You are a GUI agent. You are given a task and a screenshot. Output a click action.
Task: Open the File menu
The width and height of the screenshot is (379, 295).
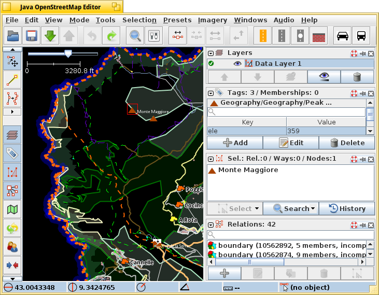pos(12,20)
